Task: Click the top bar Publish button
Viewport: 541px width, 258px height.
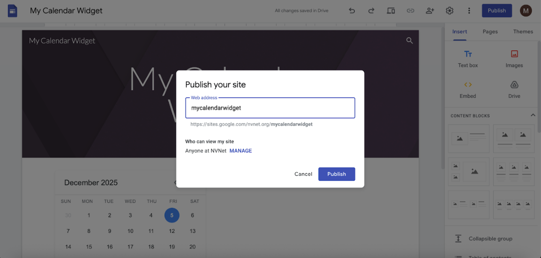Action: (497, 11)
